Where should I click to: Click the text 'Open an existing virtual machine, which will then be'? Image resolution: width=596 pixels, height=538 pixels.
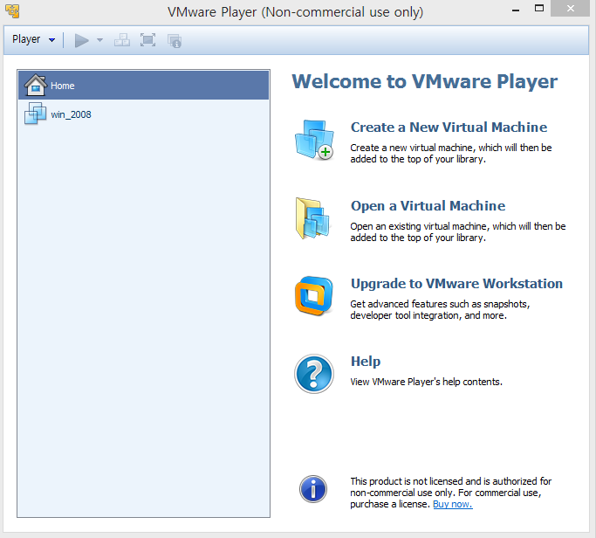click(x=458, y=226)
